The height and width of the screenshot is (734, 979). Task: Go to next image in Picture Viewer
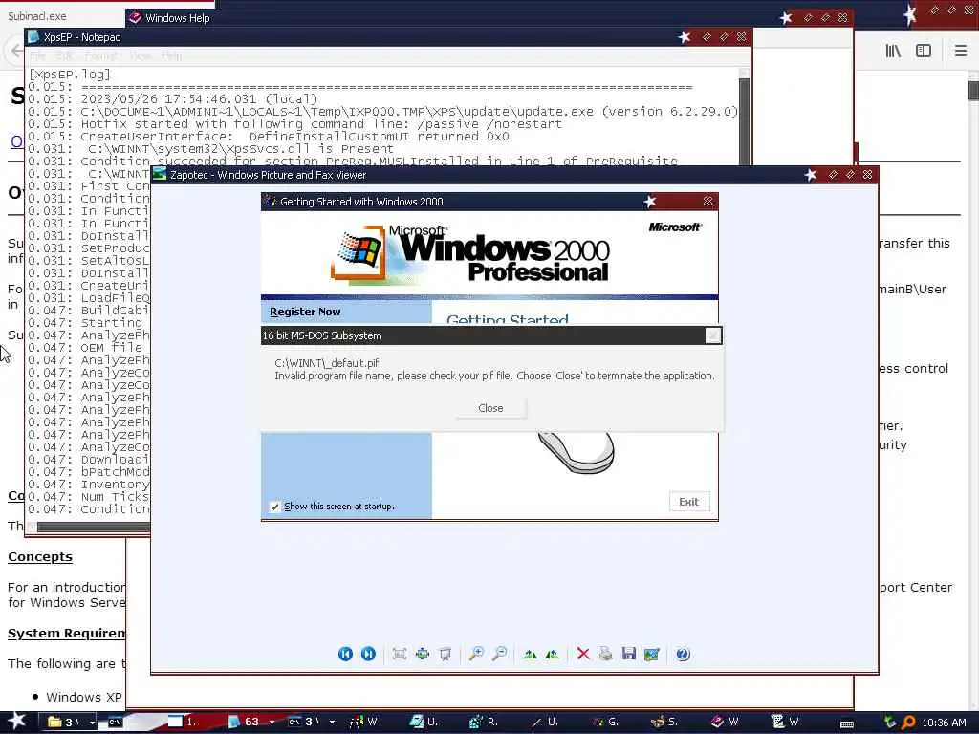pos(368,654)
